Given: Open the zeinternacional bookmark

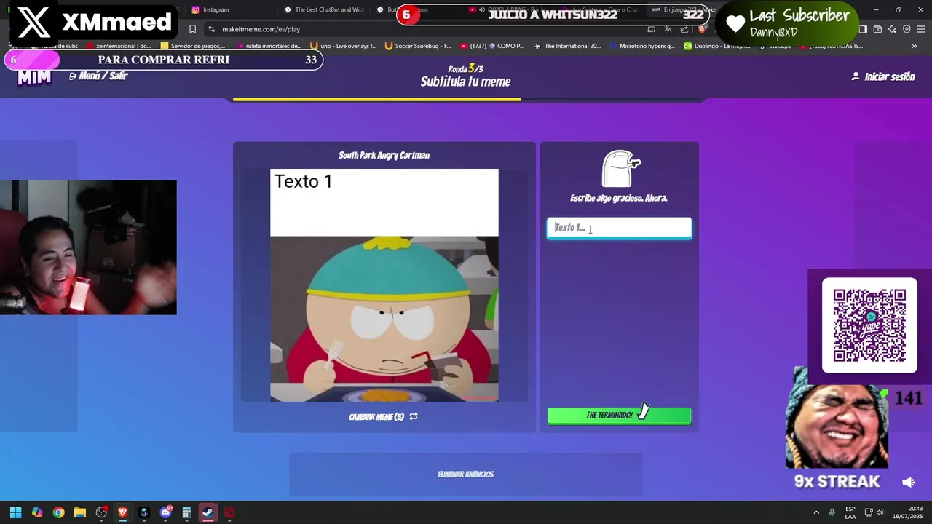Looking at the screenshot, I should (120, 46).
